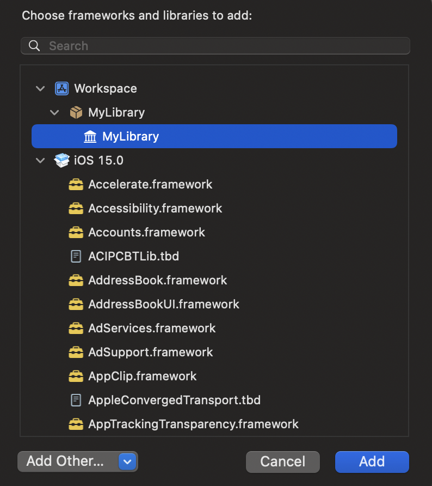Image resolution: width=432 pixels, height=486 pixels.
Task: Click the ACIPCBTLib.tbd document icon
Action: click(76, 256)
